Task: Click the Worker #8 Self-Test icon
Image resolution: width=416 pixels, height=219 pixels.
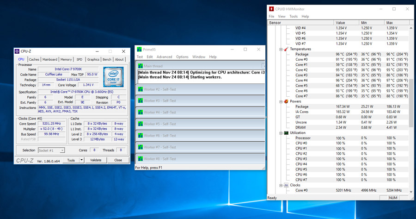Action: 141,159
